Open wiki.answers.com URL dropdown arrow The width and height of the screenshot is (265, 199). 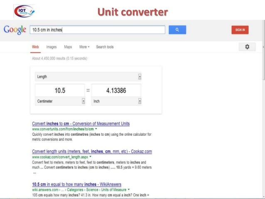coord(129,189)
